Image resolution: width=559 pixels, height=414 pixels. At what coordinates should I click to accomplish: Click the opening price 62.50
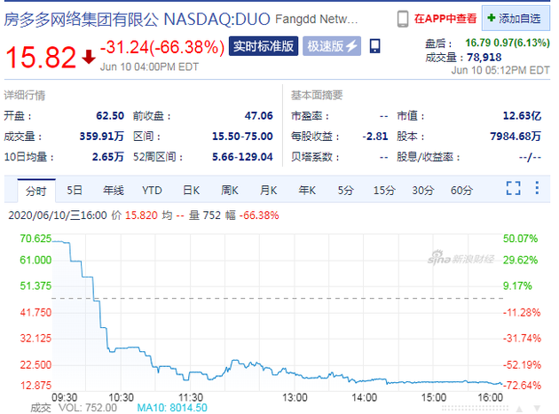pyautogui.click(x=110, y=116)
